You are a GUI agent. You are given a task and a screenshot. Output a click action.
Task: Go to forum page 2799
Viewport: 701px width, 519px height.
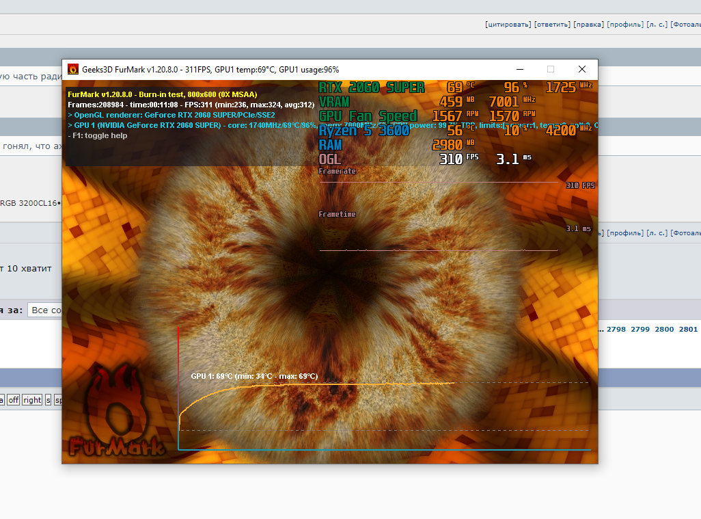pos(640,330)
